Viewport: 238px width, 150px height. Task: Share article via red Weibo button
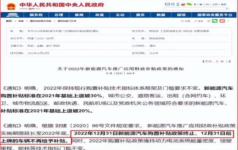pyautogui.click(x=222, y=21)
